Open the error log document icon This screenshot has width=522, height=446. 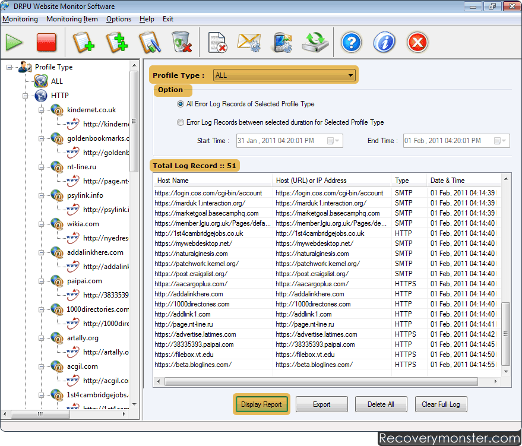point(217,43)
